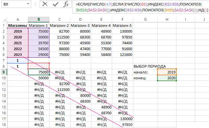209x128 pixels.
Task: Select the end period cell with 2020
Action: click(x=167, y=78)
